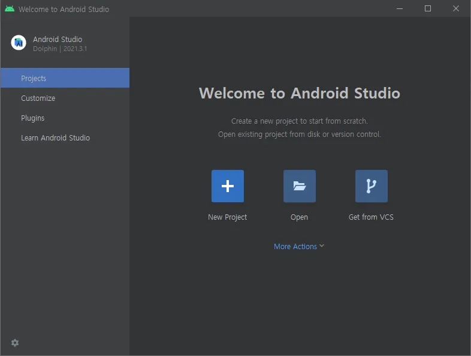Click the Welcome to Android Studio heading

299,93
